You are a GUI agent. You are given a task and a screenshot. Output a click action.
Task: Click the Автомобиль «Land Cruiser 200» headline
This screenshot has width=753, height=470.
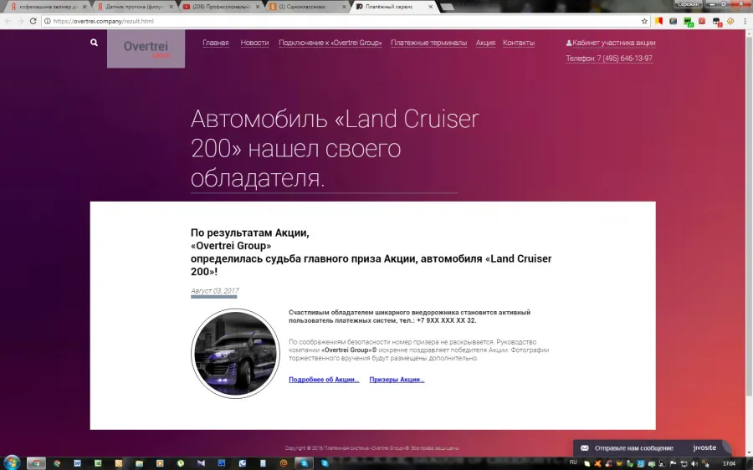click(335, 148)
